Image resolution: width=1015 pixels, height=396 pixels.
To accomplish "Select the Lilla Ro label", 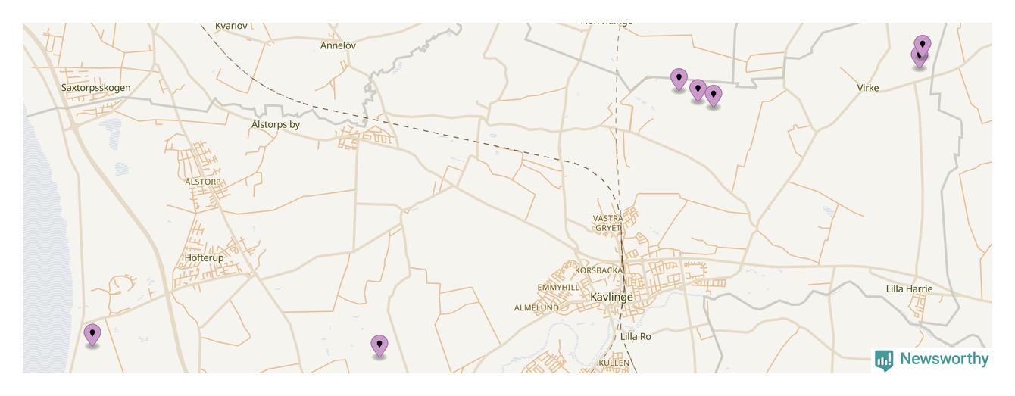I will 636,336.
